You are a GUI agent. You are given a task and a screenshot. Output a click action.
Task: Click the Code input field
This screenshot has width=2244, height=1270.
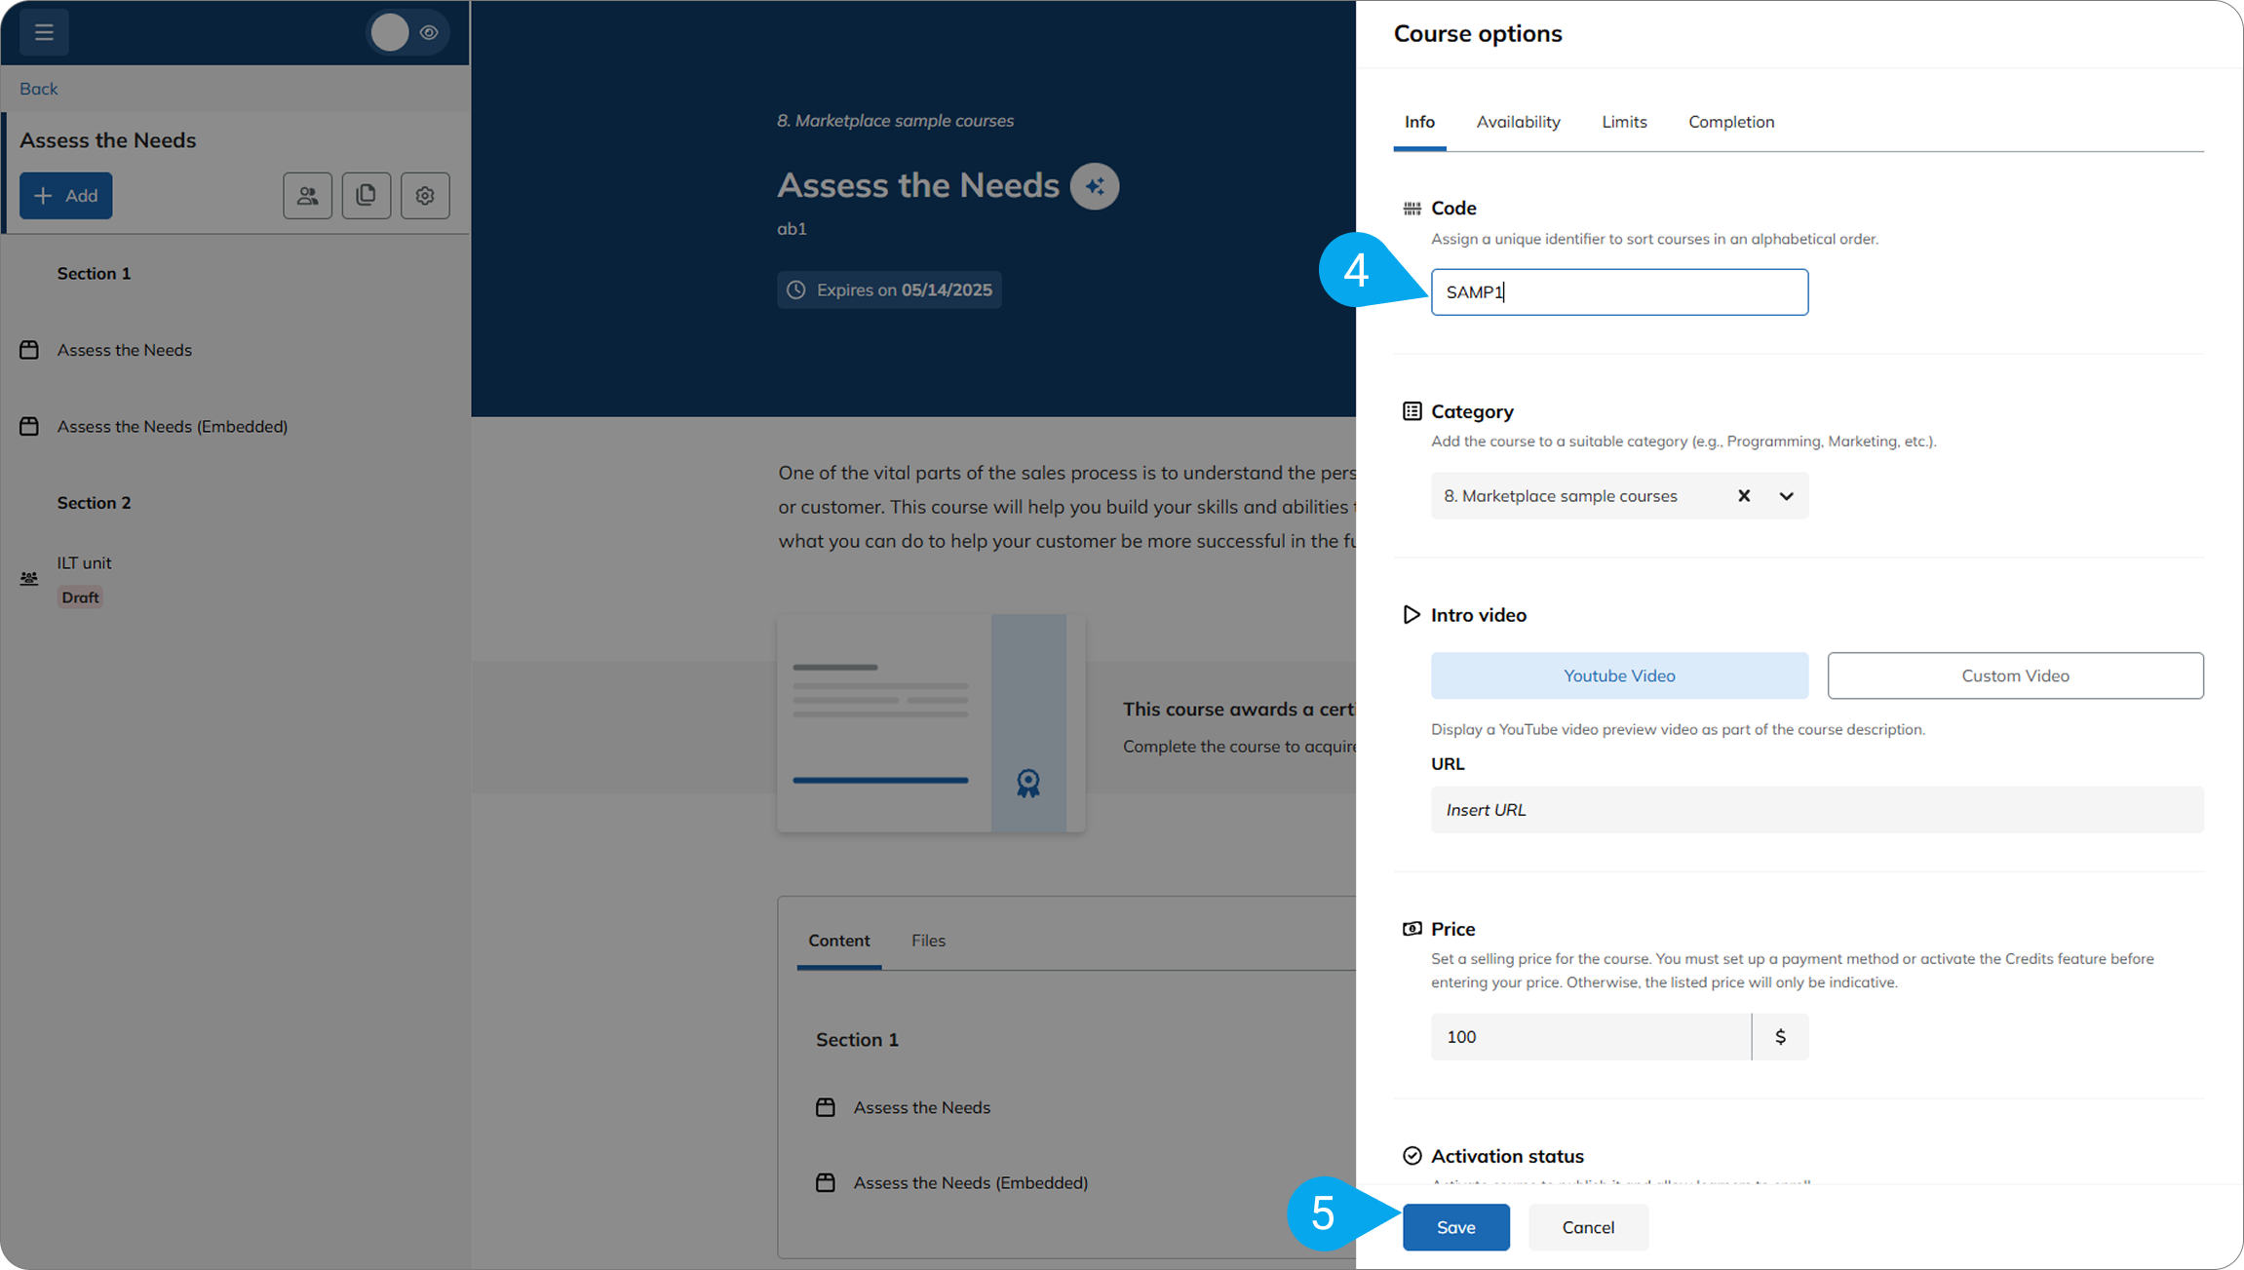click(1619, 292)
